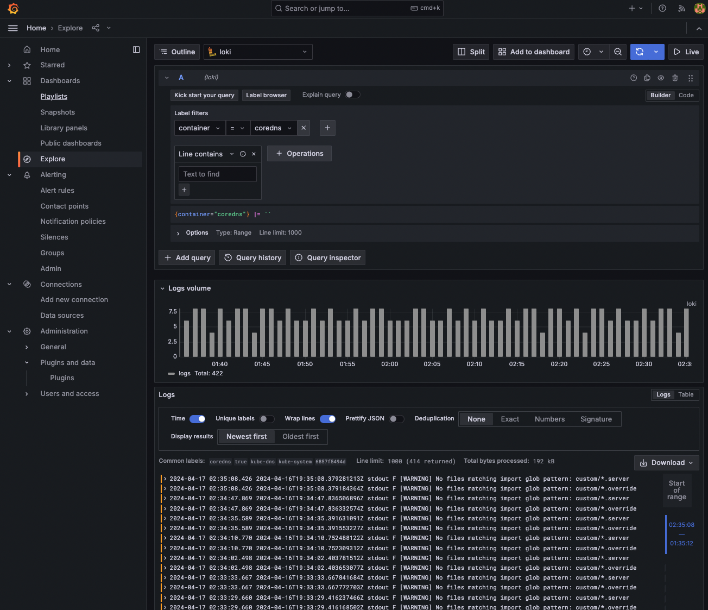708x610 pixels.
Task: Click the share icon in breadcrumb bar
Action: (96, 28)
